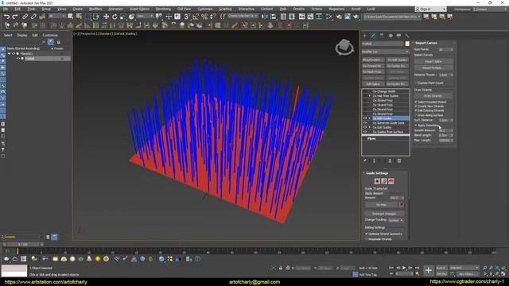Click the Edit Spline modifier set button
Screen dimensions: 509x286
pyautogui.click(x=373, y=84)
